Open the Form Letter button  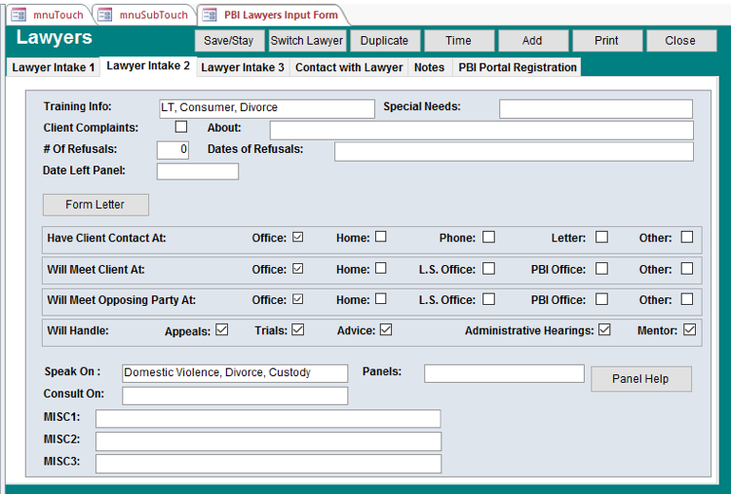coord(96,205)
